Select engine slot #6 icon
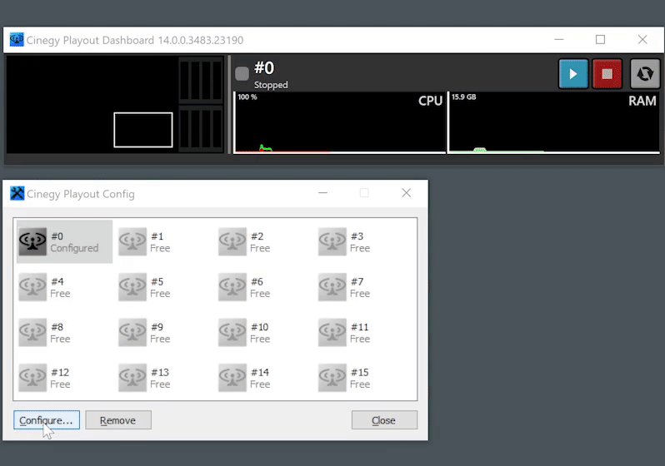The height and width of the screenshot is (466, 665). [232, 287]
